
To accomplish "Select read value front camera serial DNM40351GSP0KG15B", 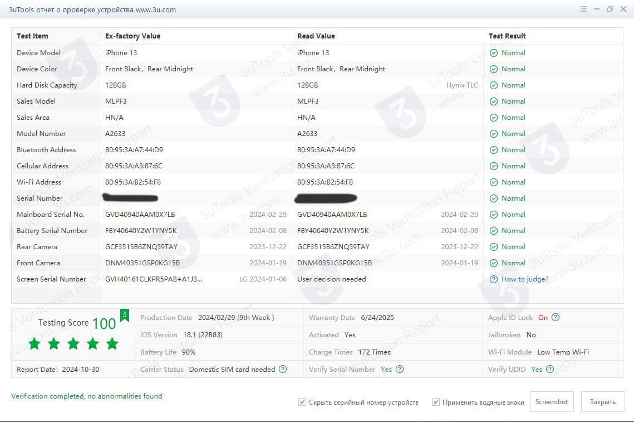I will point(335,263).
